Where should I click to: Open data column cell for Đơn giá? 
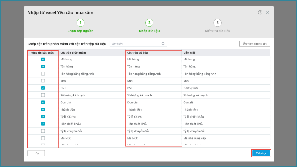[x=154, y=102]
